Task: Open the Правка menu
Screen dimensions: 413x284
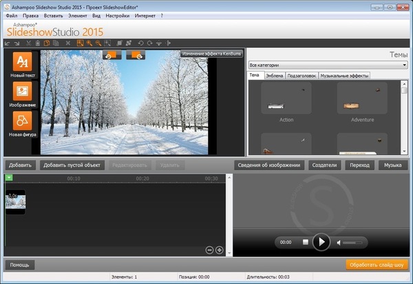Action: [30, 16]
